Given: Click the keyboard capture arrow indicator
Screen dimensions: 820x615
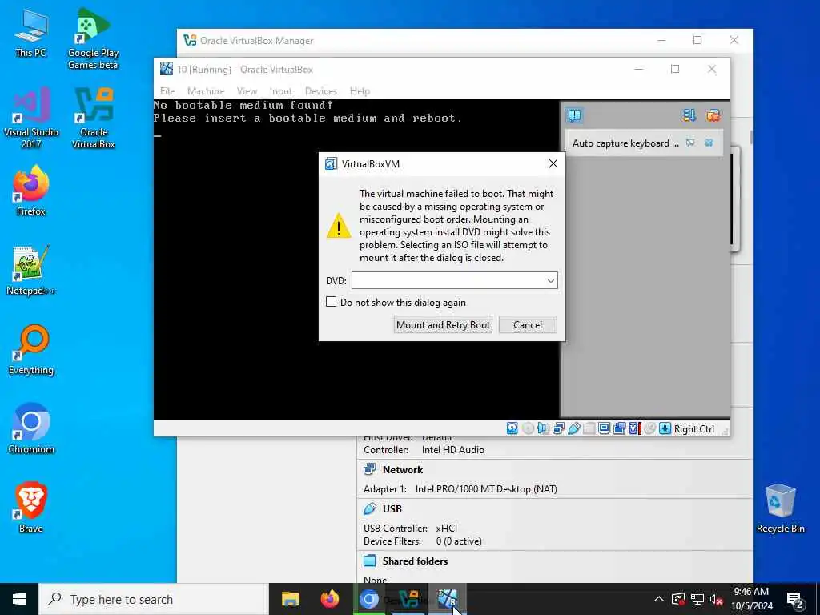Looking at the screenshot, I should [665, 429].
